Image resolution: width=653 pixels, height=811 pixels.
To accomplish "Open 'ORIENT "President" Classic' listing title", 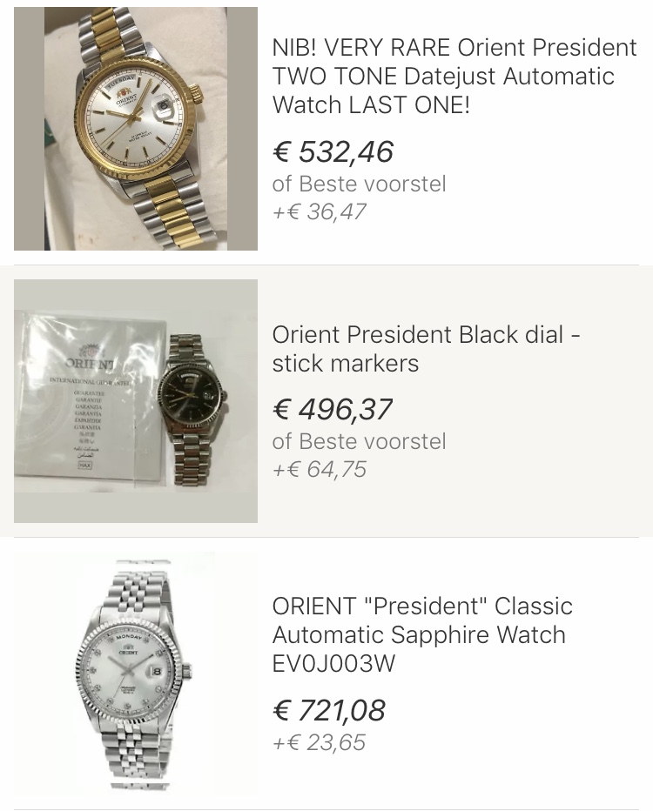I will click(x=422, y=606).
